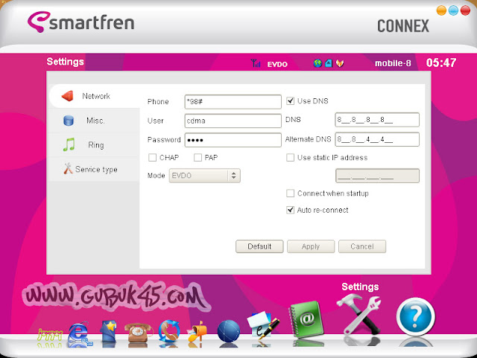Enable Connect when startup checkbox
This screenshot has height=358, width=477.
290,194
